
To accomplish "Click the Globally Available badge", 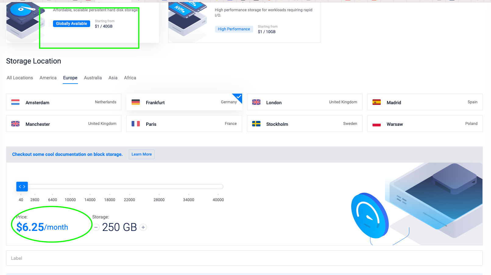I will click(x=71, y=24).
